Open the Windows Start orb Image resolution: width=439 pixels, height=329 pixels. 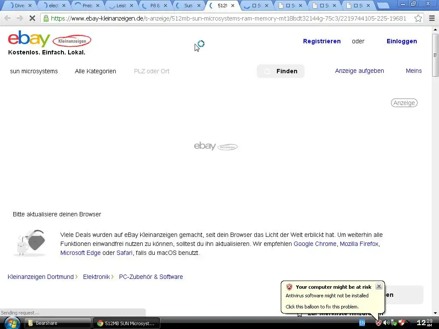pos(12,323)
